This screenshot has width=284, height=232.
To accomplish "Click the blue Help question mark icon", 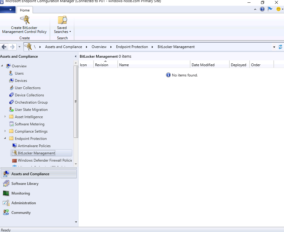I will [x=262, y=9].
